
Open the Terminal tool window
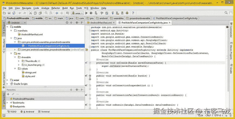(44, 111)
